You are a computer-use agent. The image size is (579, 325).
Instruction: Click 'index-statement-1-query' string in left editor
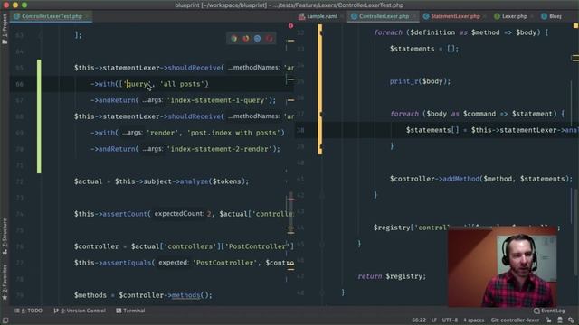[x=217, y=100]
